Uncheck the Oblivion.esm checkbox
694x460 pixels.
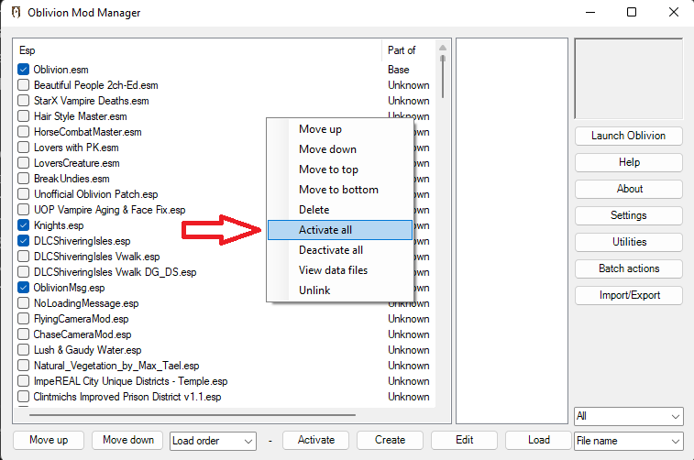coord(24,70)
